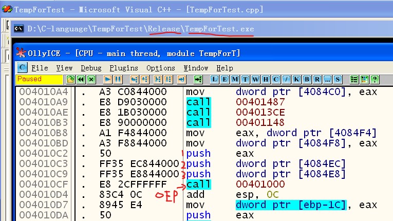
Task: Restart the program with the rewind icon
Action: (x=81, y=79)
